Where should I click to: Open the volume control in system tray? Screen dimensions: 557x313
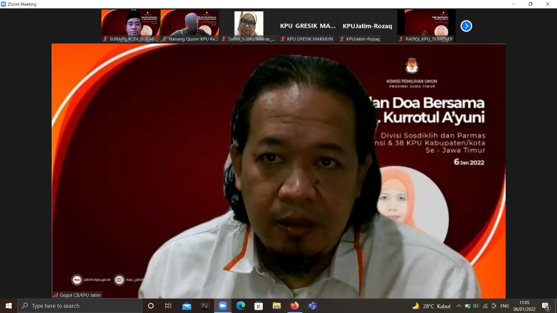476,306
